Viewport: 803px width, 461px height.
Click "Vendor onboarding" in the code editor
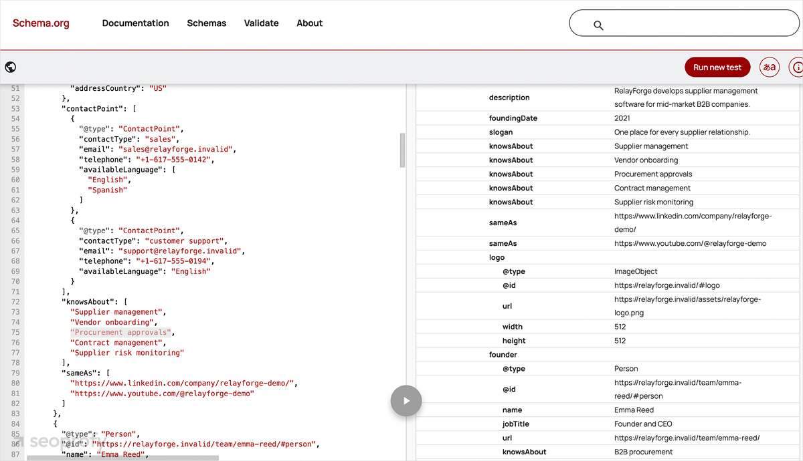[112, 322]
